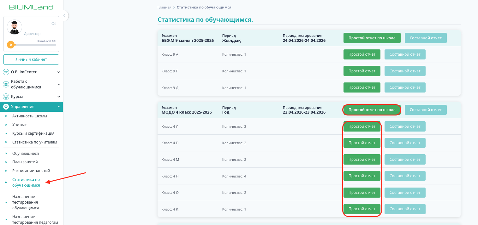
Task: Click the orange BilimLevel badge
Action: click(x=11, y=45)
